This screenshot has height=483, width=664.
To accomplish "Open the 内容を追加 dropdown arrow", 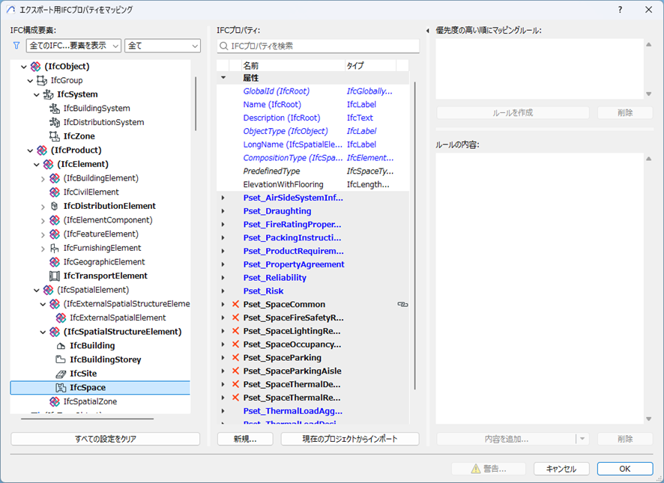I will [582, 439].
